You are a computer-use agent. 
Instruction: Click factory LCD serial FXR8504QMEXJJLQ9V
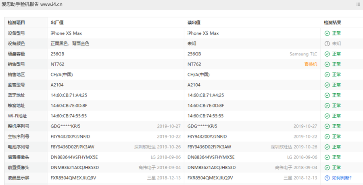click(x=73, y=178)
